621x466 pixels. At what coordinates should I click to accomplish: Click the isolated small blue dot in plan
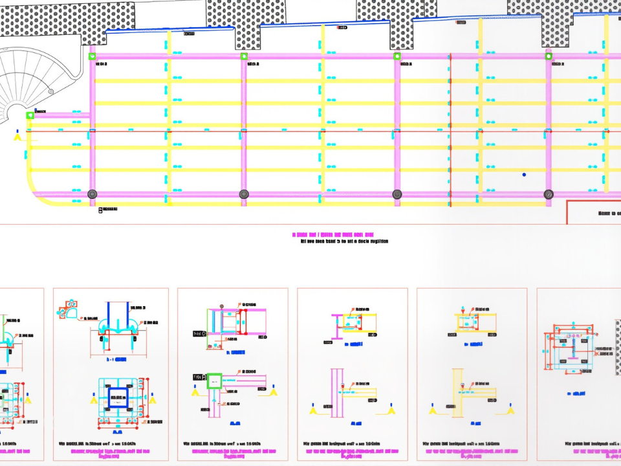(x=524, y=175)
